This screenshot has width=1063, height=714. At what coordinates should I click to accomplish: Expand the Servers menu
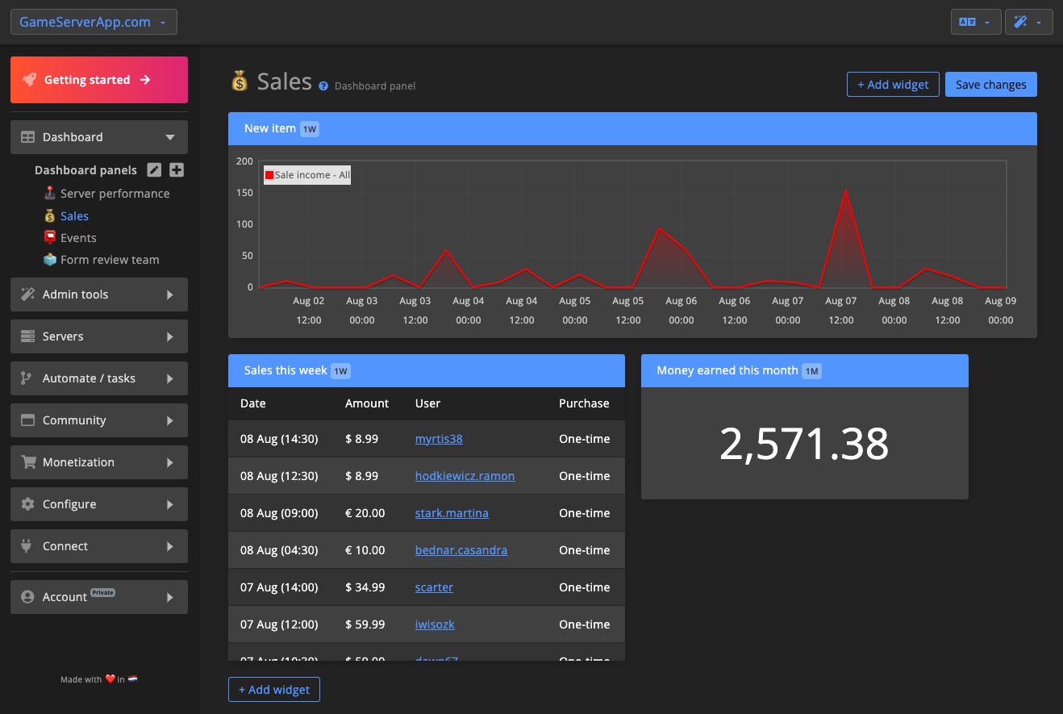[x=99, y=336]
